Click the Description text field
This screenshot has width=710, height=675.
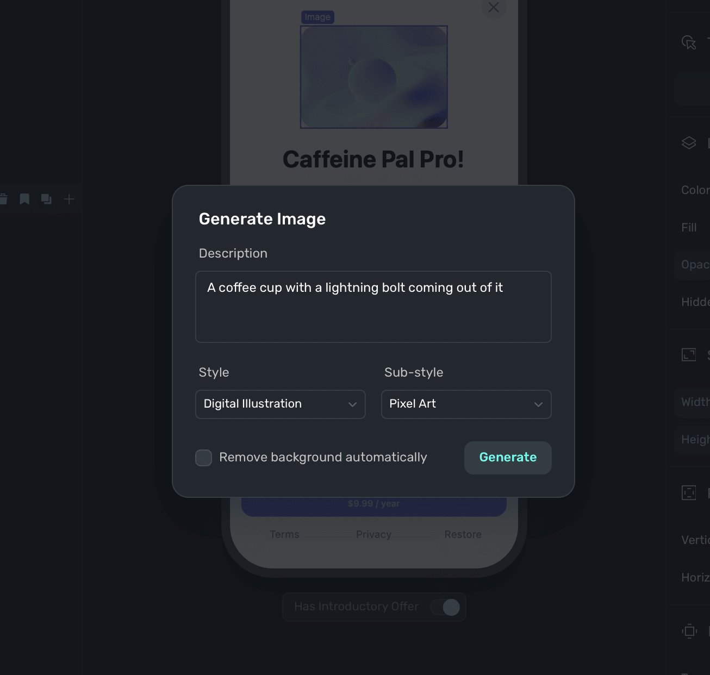tap(373, 307)
